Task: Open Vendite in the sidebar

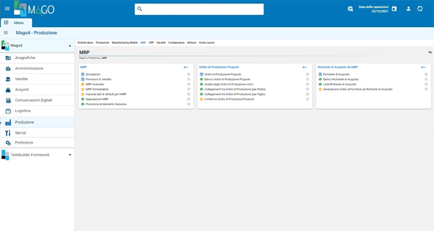Action: pos(37,79)
